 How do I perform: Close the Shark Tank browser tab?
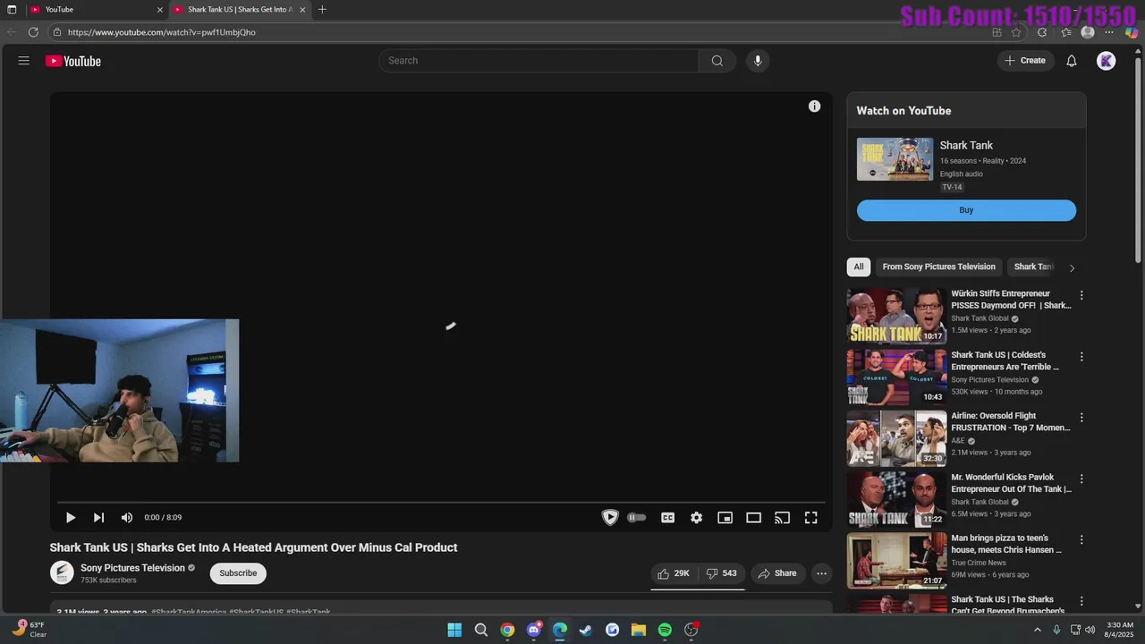coord(302,10)
